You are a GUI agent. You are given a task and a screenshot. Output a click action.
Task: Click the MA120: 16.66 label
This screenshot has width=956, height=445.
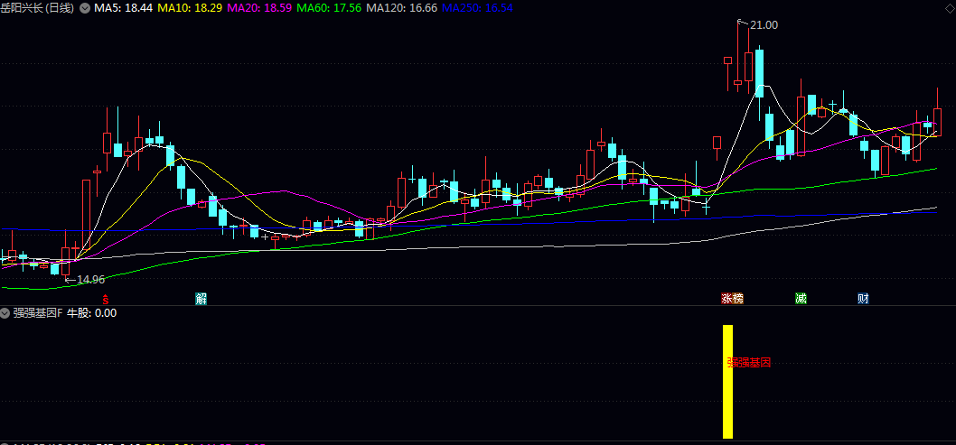click(x=403, y=8)
